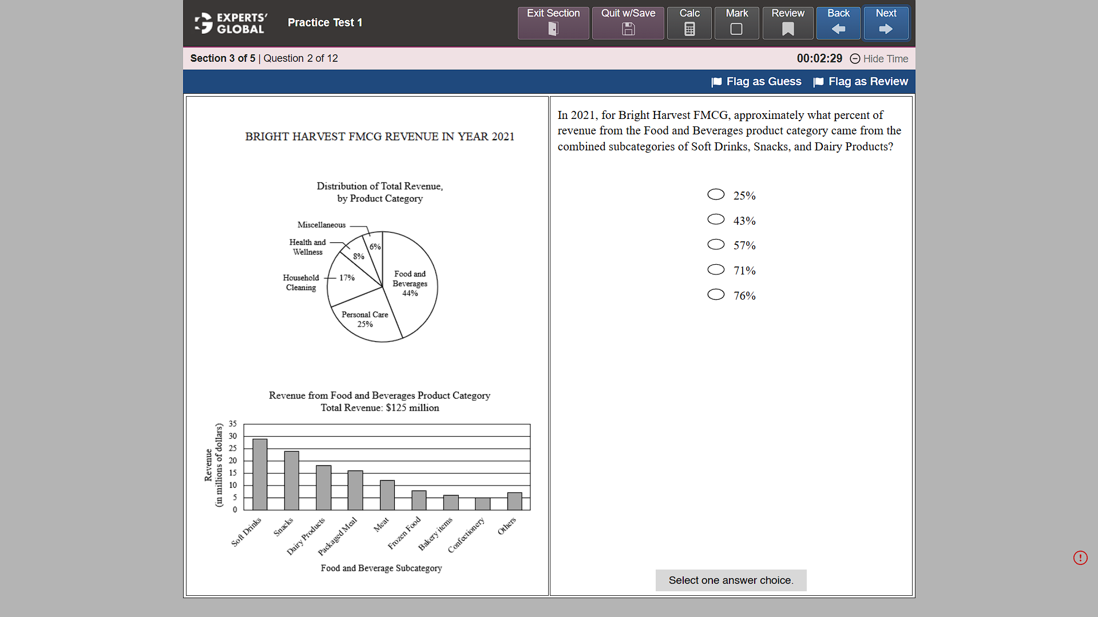
Task: Toggle Hide Time to hide the timer
Action: click(885, 58)
